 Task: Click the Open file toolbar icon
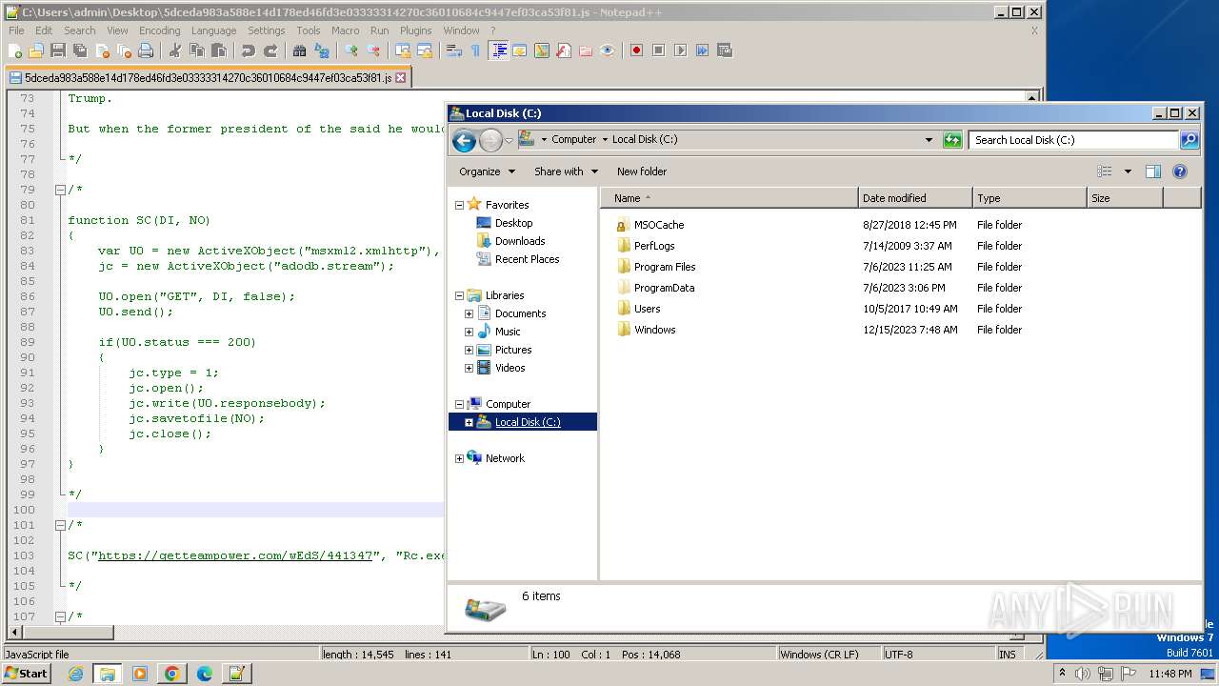point(36,50)
